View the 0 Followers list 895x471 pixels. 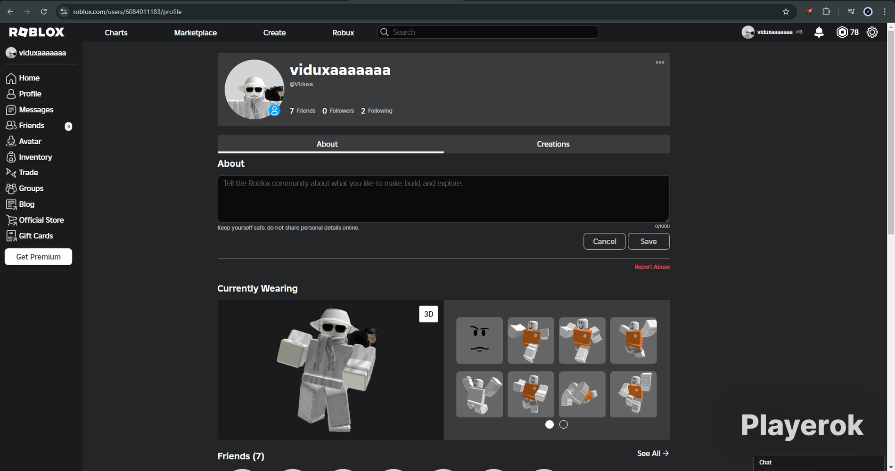point(338,111)
